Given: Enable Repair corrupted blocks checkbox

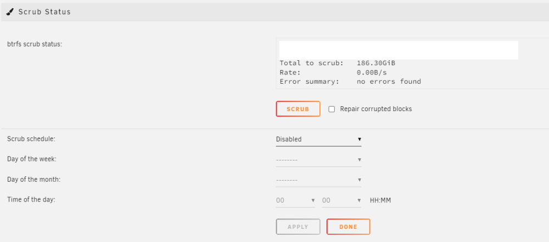Looking at the screenshot, I should [332, 110].
